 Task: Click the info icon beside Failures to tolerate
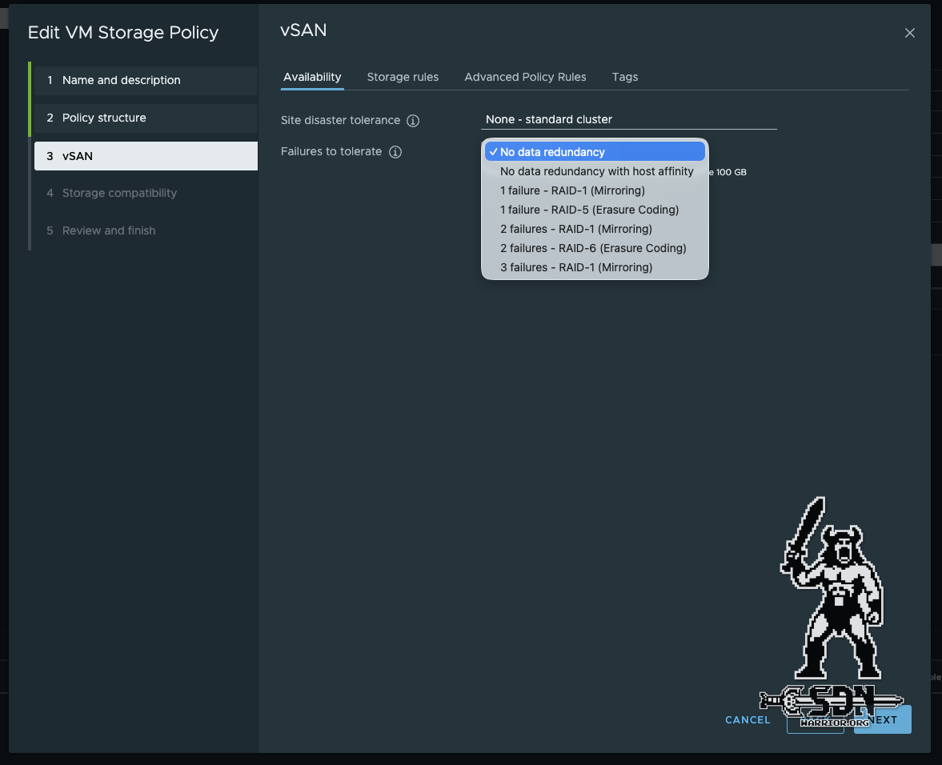(395, 151)
